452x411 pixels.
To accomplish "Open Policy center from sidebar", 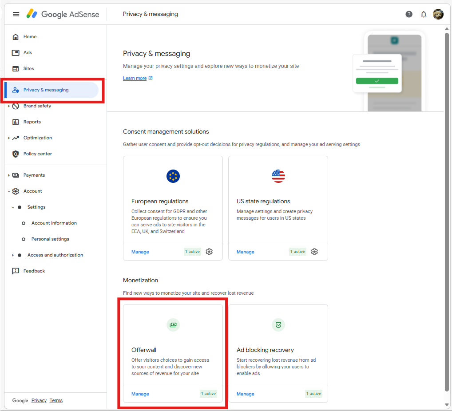I will click(x=37, y=154).
